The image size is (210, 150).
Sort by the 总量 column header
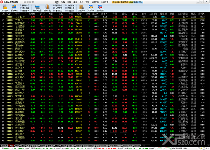pos(79,14)
